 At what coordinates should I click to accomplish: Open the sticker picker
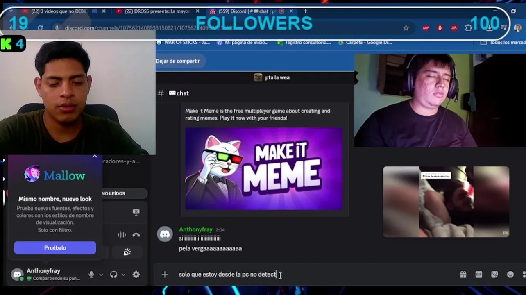click(x=494, y=275)
